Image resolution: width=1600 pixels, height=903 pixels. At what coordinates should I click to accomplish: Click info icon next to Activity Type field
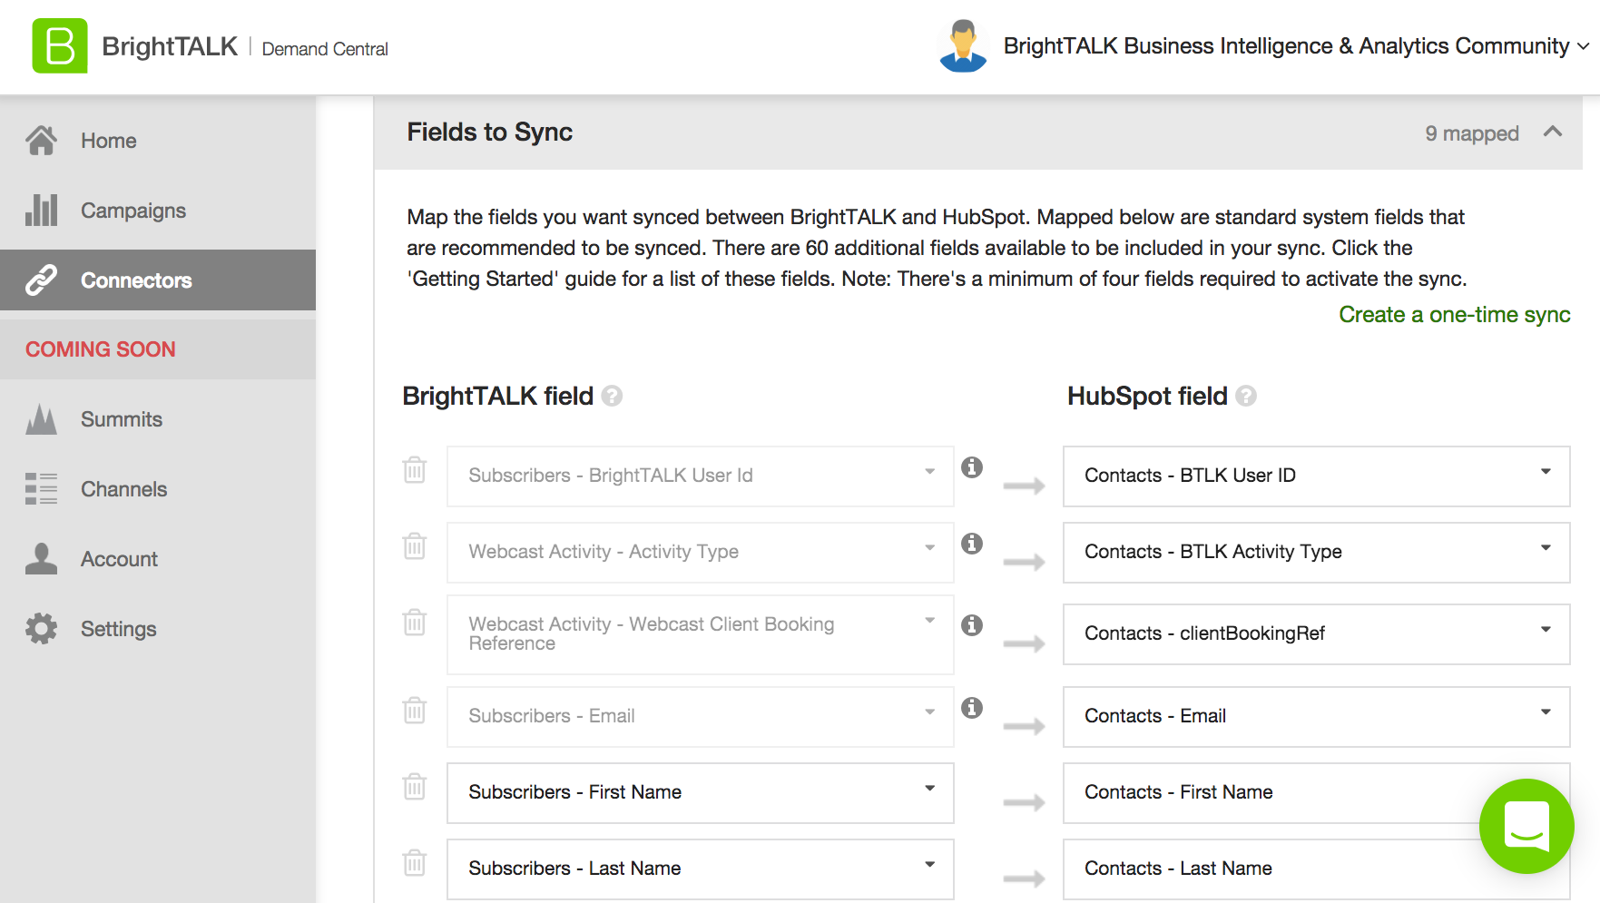[x=972, y=544]
